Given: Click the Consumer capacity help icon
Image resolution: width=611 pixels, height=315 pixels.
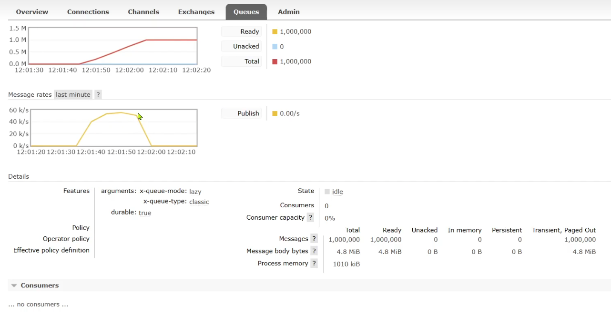Looking at the screenshot, I should (310, 217).
